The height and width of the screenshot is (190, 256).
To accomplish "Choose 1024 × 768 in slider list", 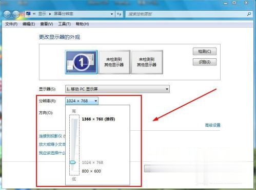I will coord(92,162).
